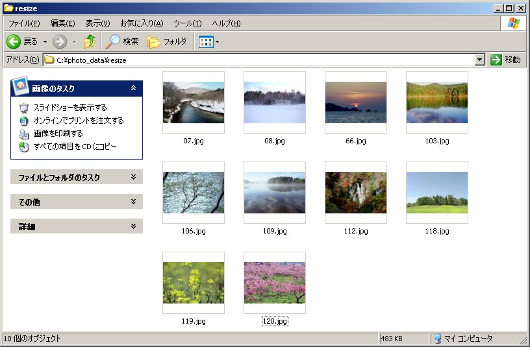
Task: Open the 表示(V) menu
Action: point(97,23)
